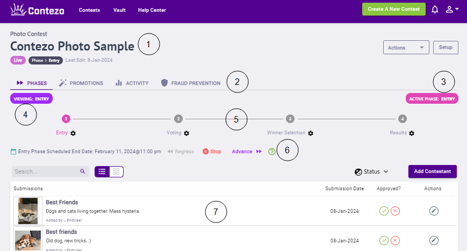Click the 'Viewing: Entry' pill

point(31,99)
